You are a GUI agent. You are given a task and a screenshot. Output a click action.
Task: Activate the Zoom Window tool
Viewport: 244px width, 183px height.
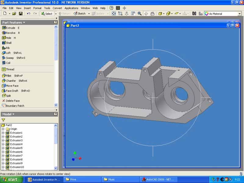coord(120,13)
